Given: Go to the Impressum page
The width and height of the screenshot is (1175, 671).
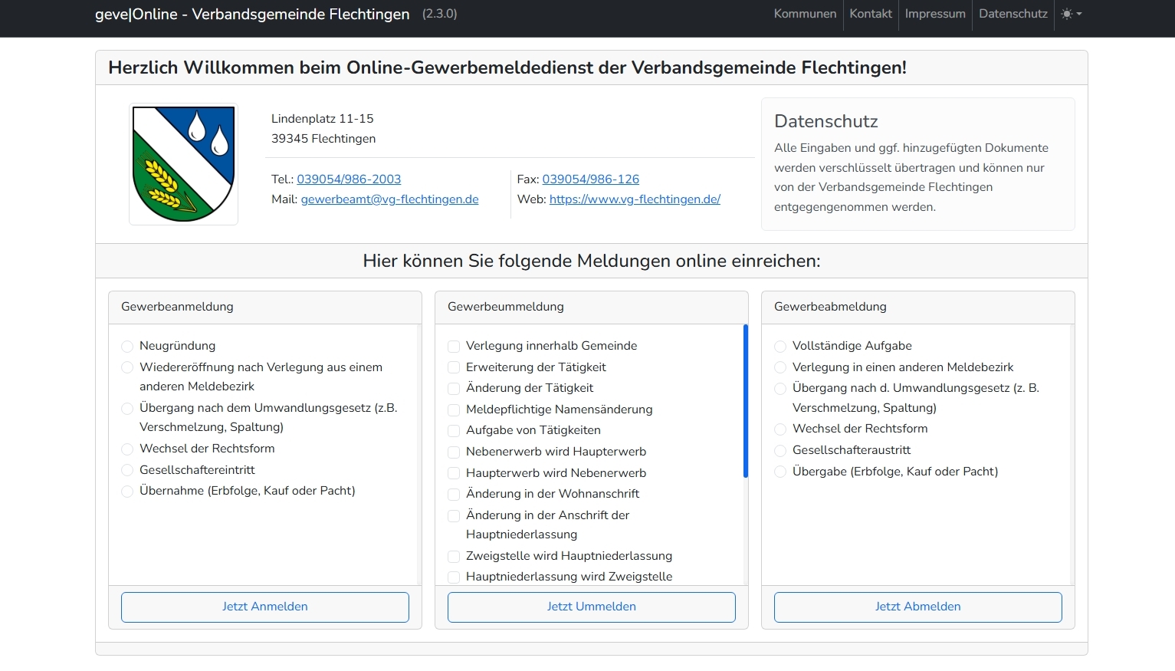Looking at the screenshot, I should [x=934, y=14].
